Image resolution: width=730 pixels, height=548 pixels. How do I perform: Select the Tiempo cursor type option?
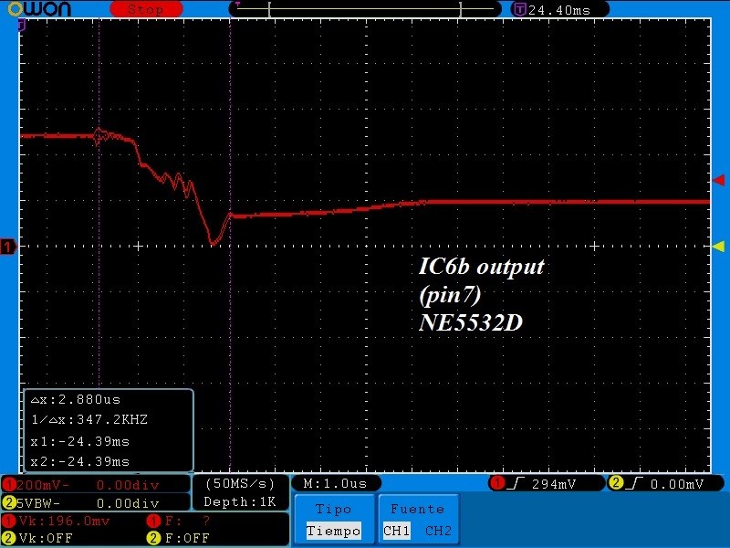coord(333,531)
